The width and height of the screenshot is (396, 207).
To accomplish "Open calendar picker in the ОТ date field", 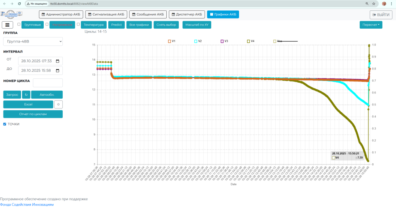I will [58, 61].
